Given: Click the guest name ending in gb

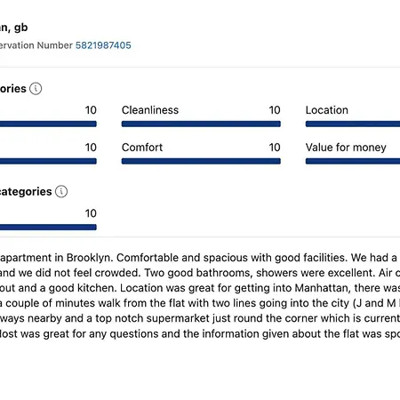Looking at the screenshot, I should coord(14,28).
